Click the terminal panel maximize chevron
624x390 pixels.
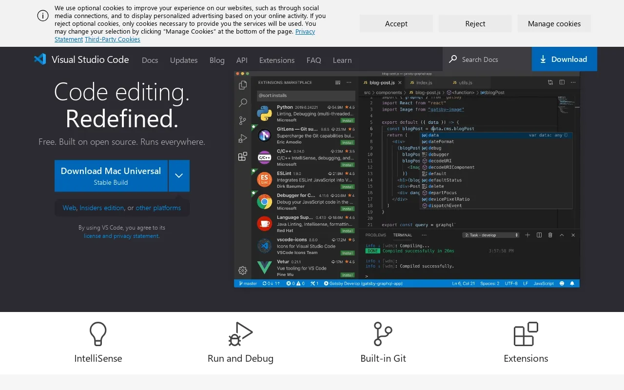coord(562,235)
